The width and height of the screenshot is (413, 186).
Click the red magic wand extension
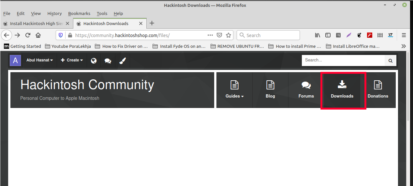pos(370,35)
